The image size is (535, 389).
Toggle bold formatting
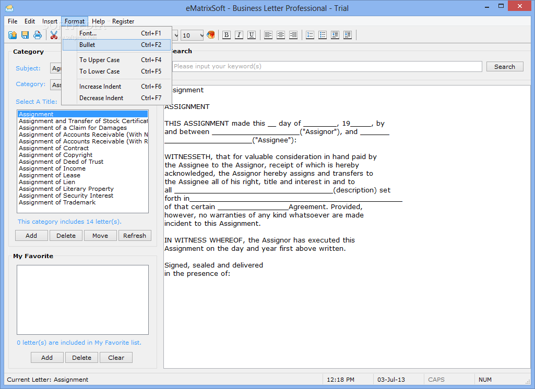(x=226, y=35)
